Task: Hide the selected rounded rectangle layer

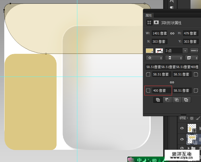Action: point(182,139)
